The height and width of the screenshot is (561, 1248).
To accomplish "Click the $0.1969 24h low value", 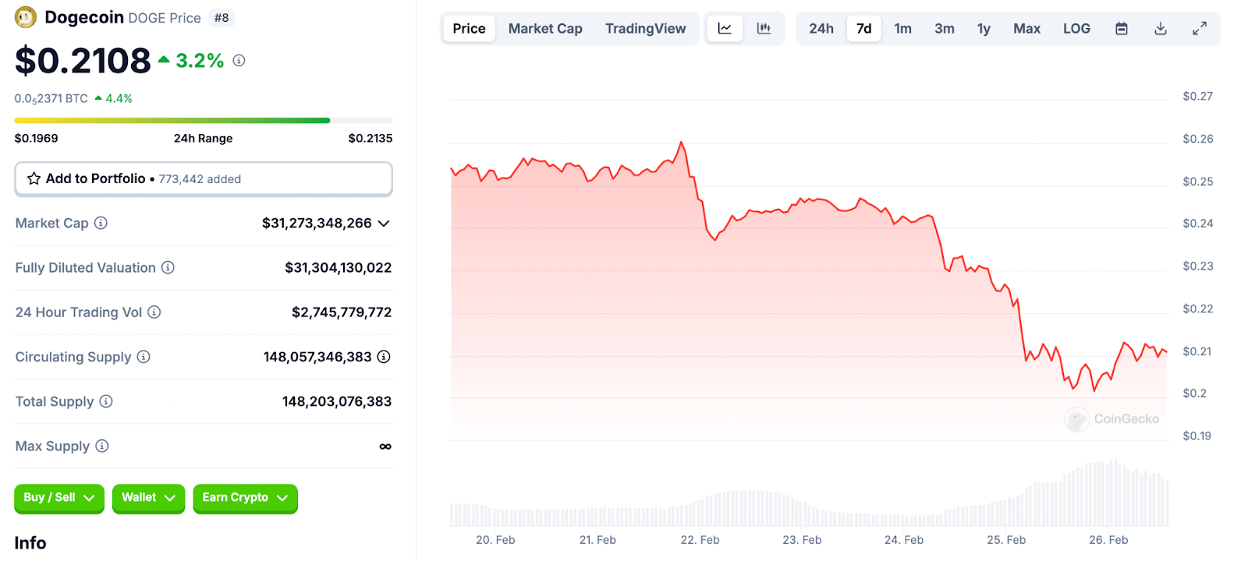I will click(x=37, y=138).
